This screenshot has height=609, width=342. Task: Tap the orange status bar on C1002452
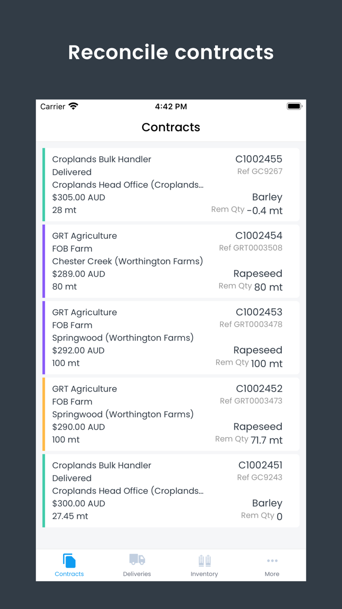[44, 414]
